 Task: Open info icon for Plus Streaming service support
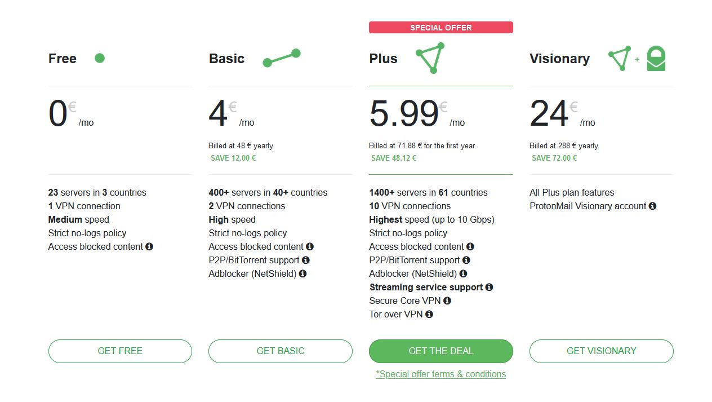(x=489, y=287)
